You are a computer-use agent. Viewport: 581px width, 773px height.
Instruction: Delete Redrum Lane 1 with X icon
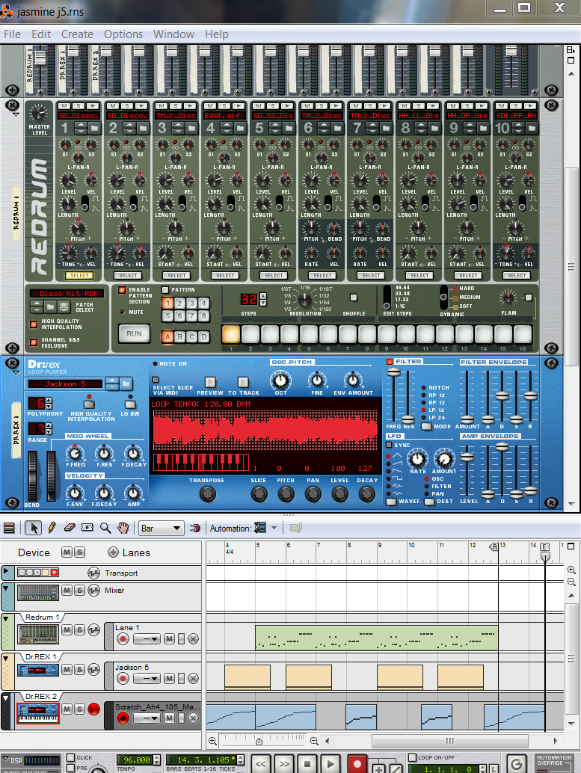[x=194, y=639]
